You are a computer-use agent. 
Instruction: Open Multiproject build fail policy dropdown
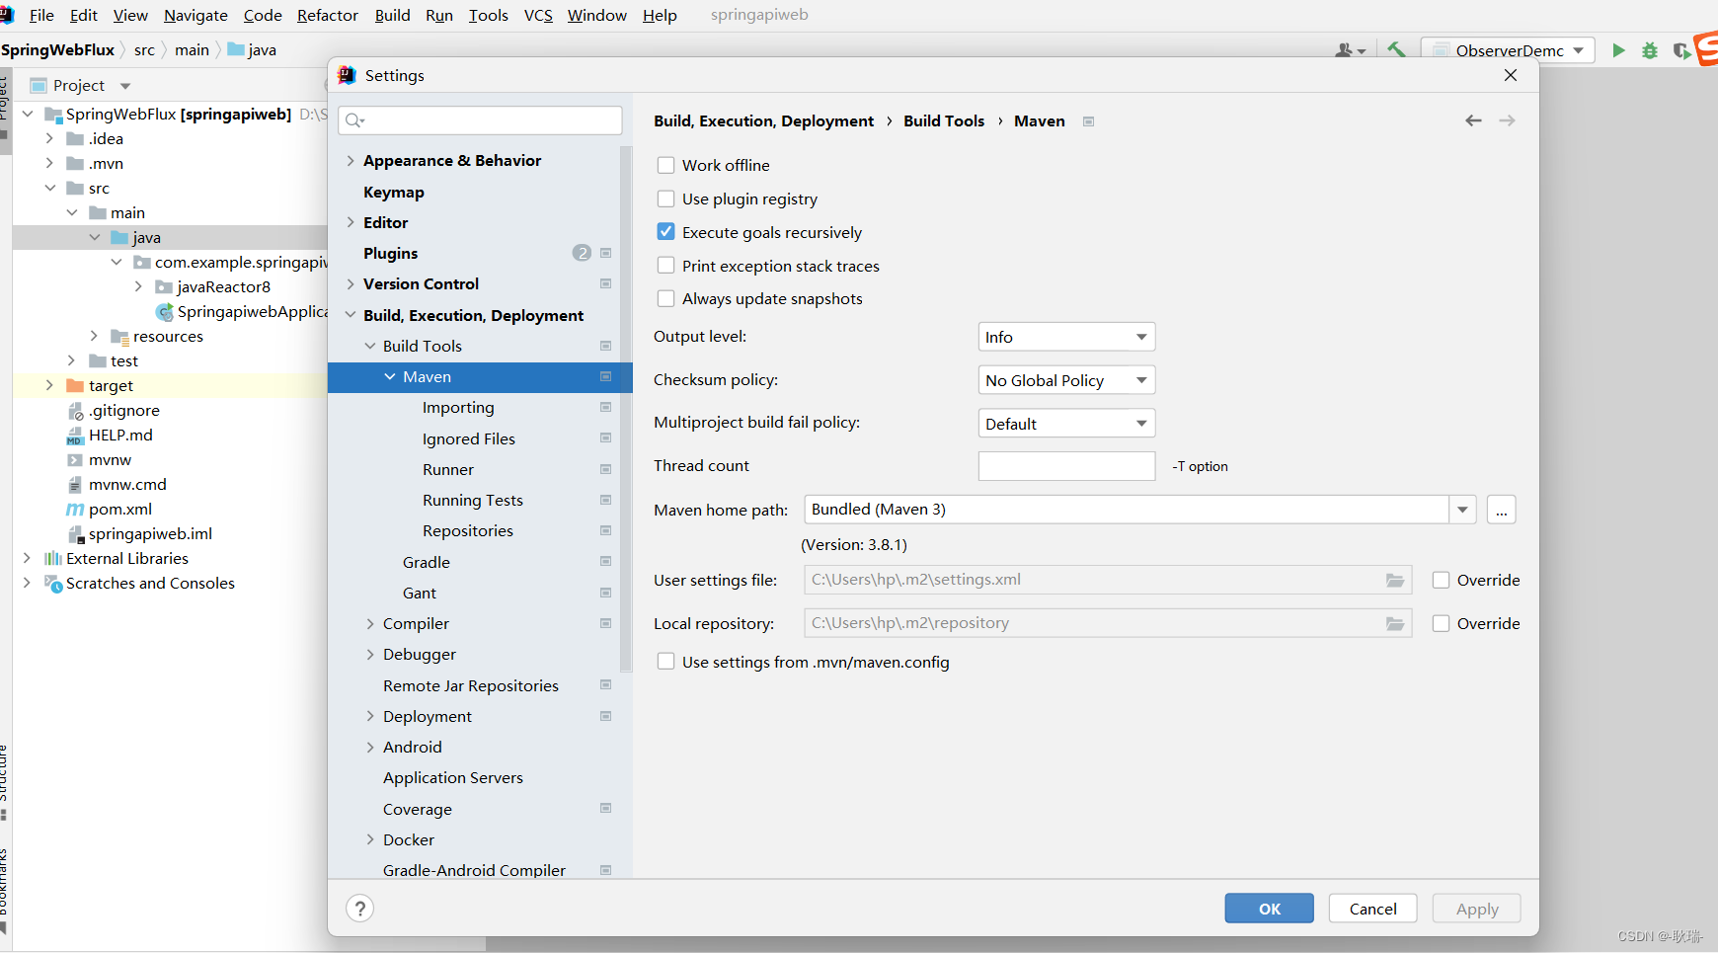[x=1066, y=424]
